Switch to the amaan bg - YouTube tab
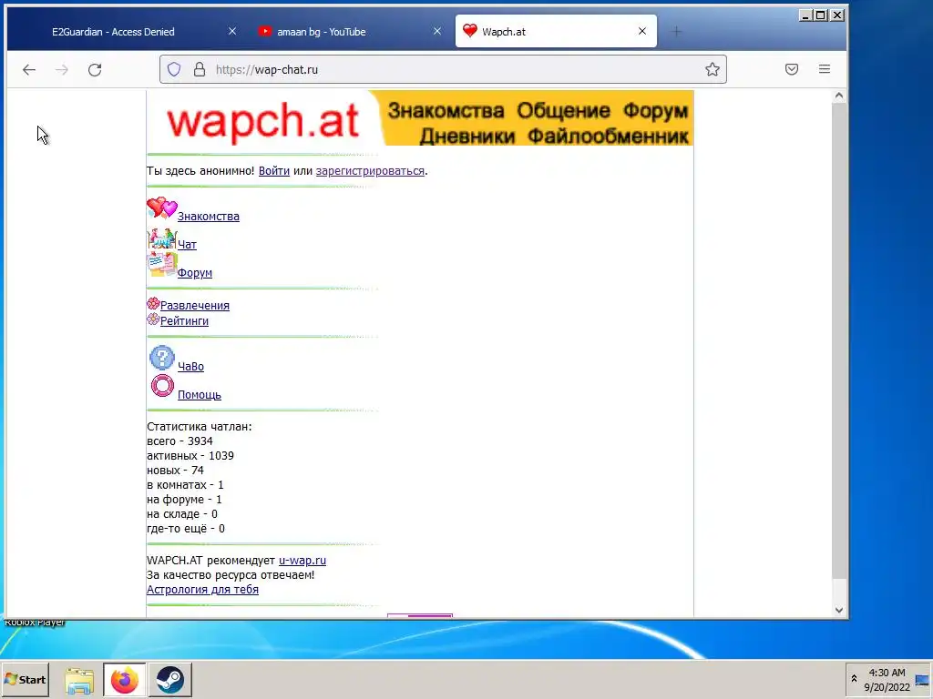This screenshot has width=933, height=699. coord(322,32)
